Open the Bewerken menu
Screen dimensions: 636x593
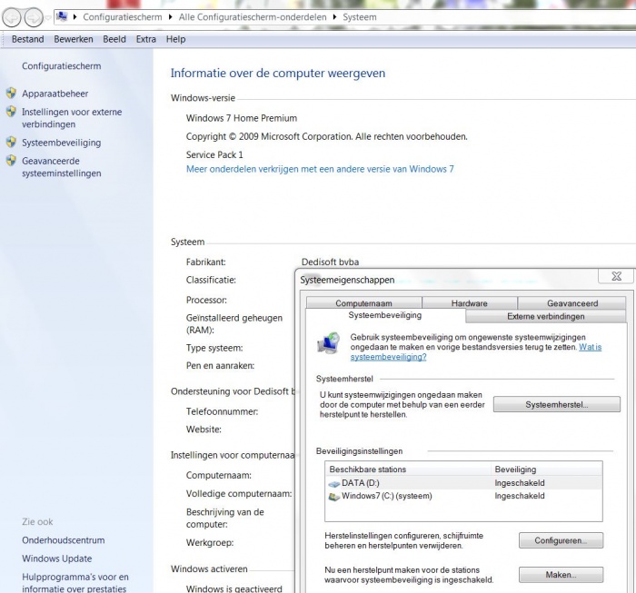tap(74, 39)
